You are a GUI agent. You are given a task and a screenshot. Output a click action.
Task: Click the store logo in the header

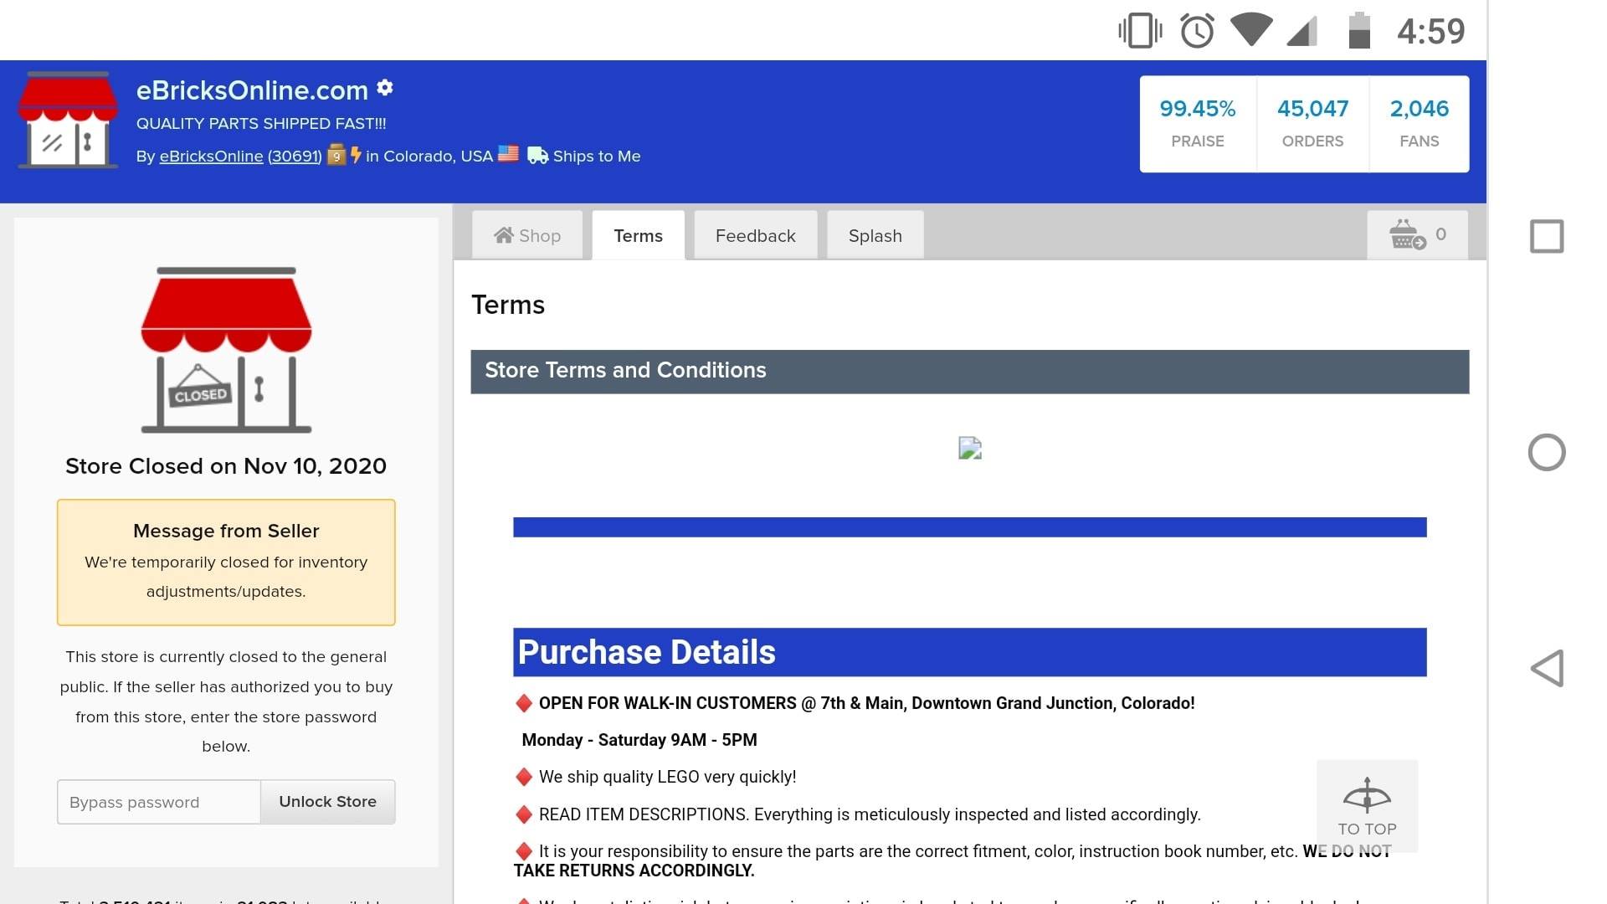(68, 120)
